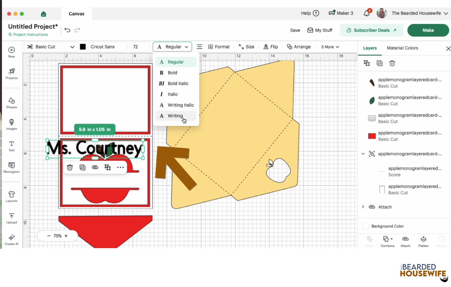Delete selected text from floating toolbar
This screenshot has width=451, height=287.
(x=70, y=167)
